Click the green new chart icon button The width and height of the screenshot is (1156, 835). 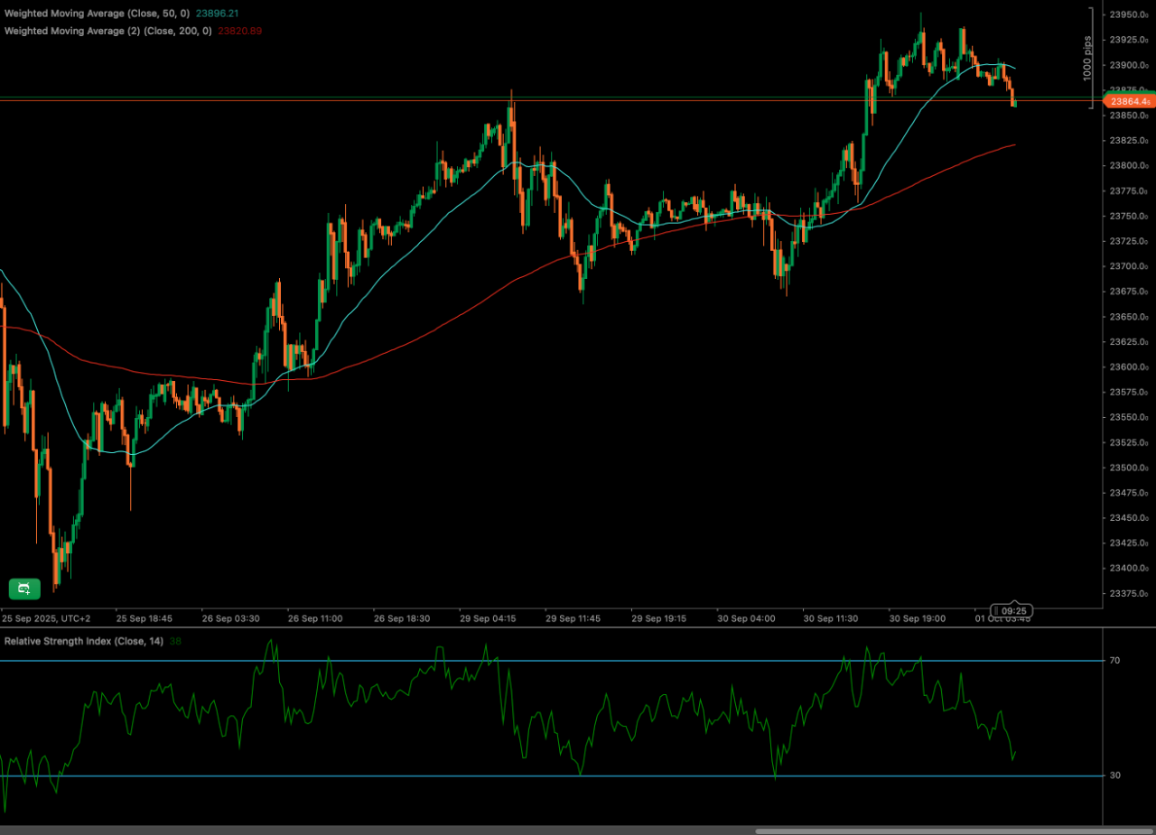(x=24, y=589)
